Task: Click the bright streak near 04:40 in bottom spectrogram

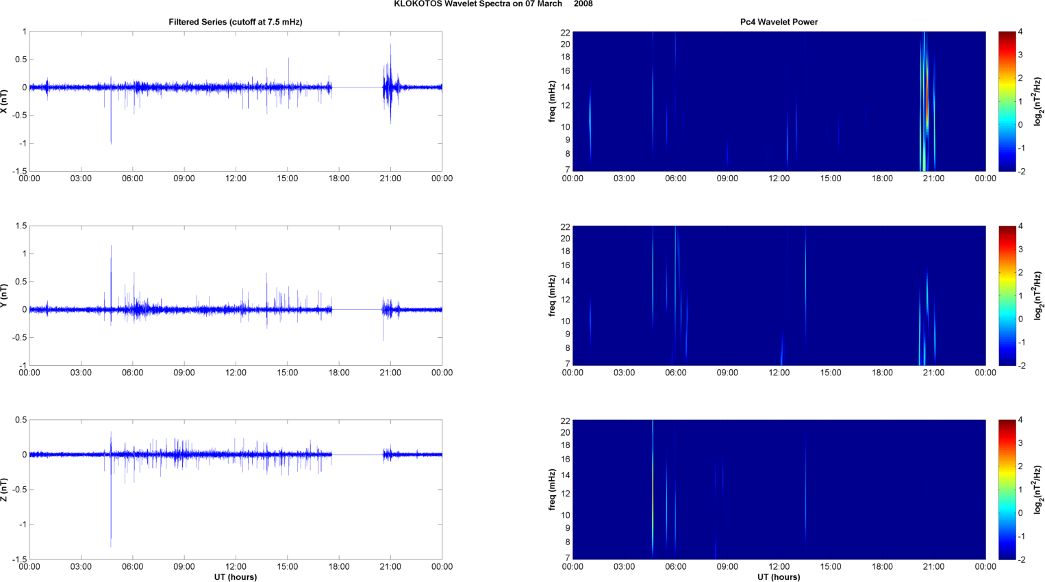Action: [653, 489]
